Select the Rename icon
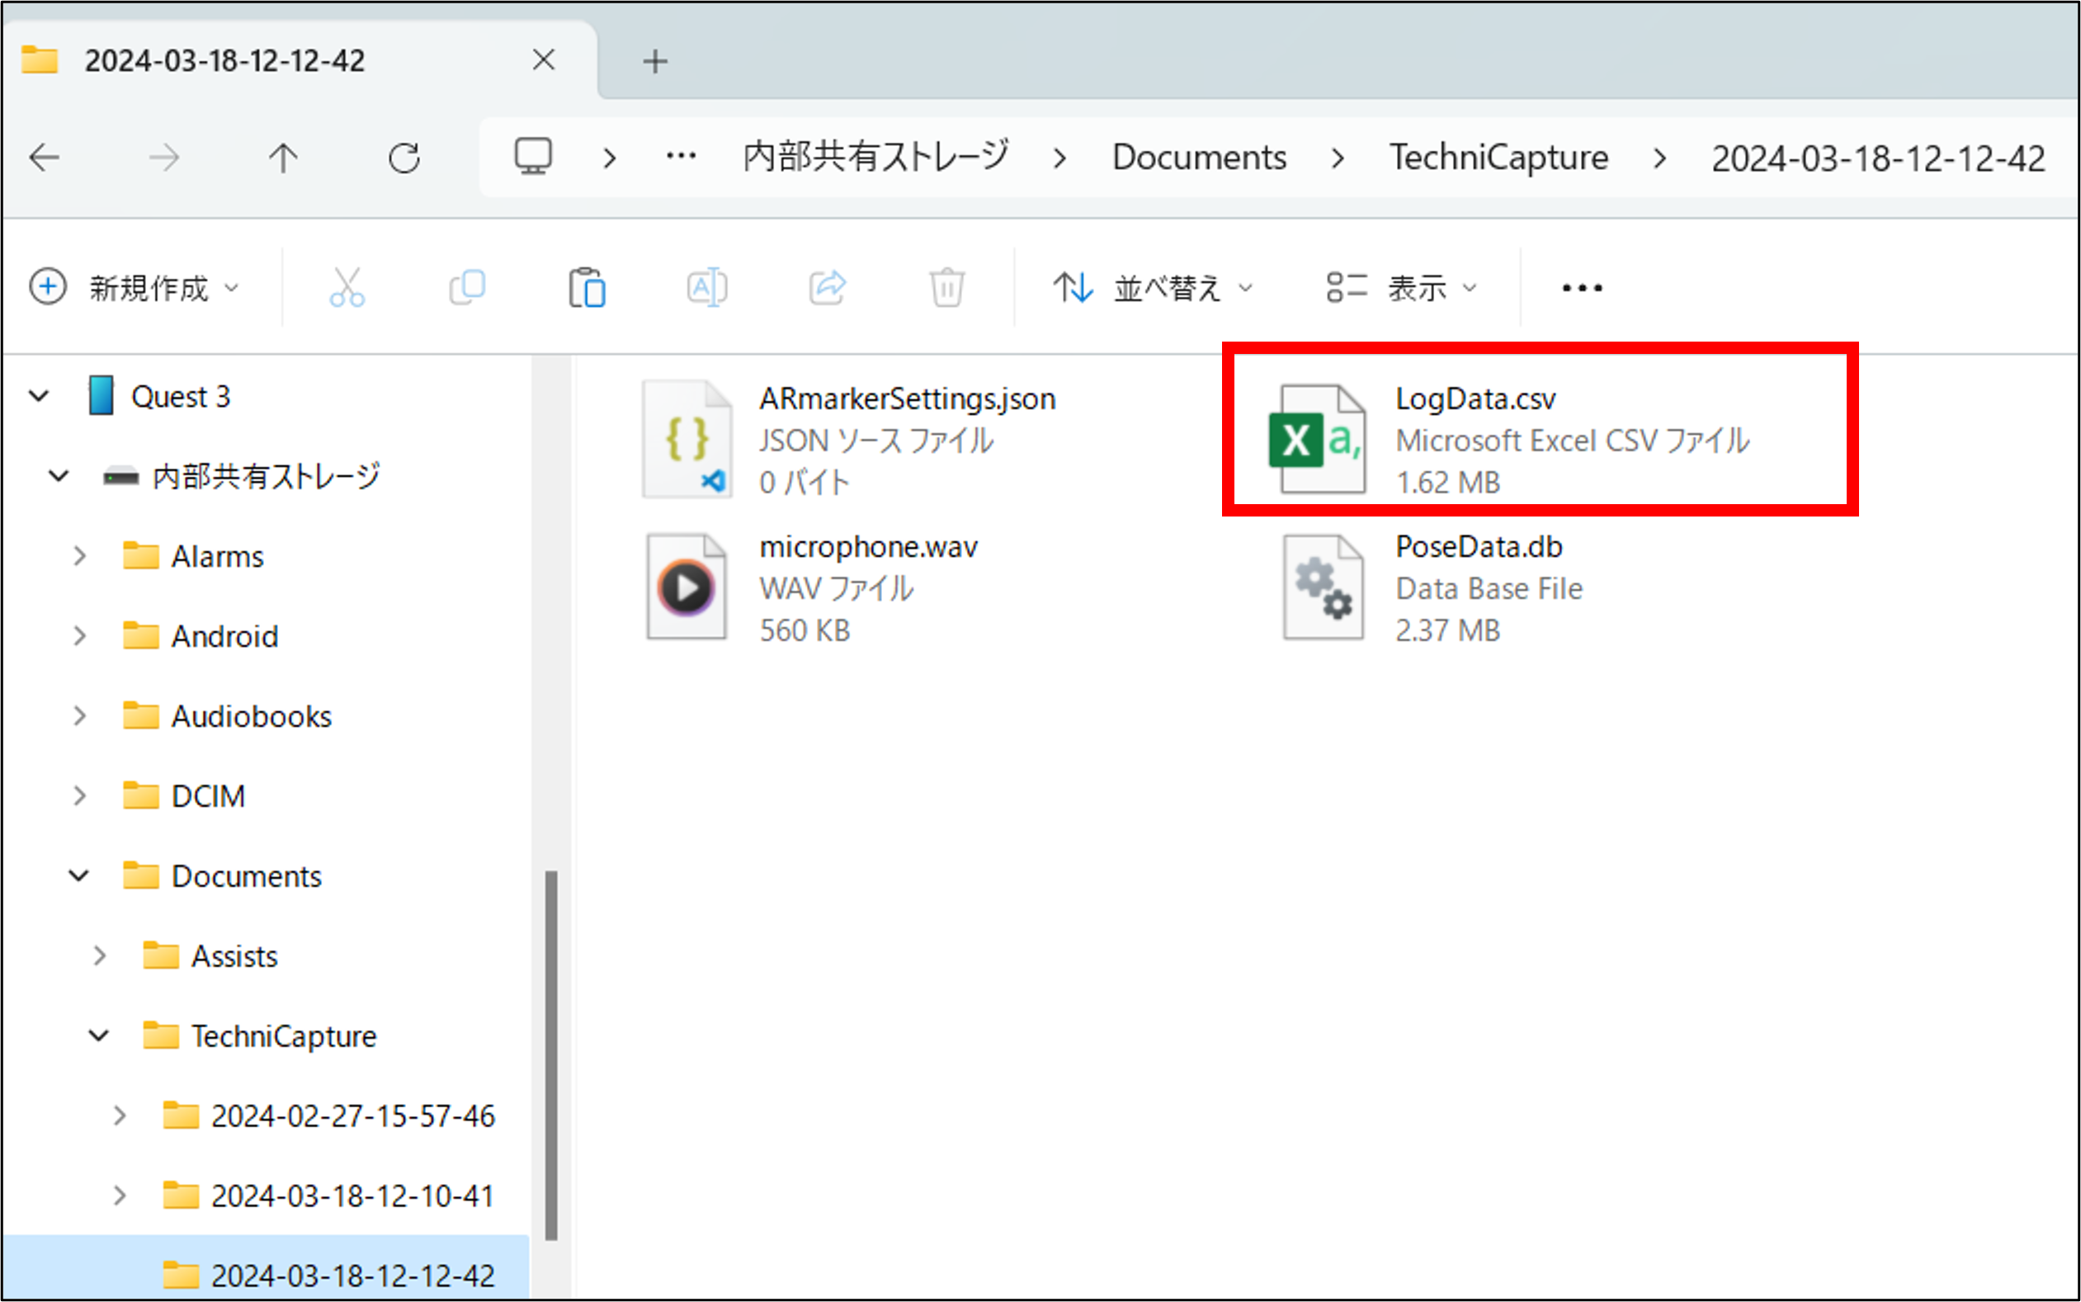2081x1302 pixels. pyautogui.click(x=707, y=287)
